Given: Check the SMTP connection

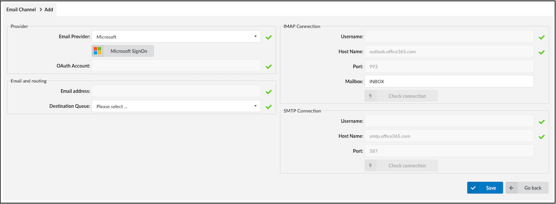Looking at the screenshot, I should coord(401,166).
